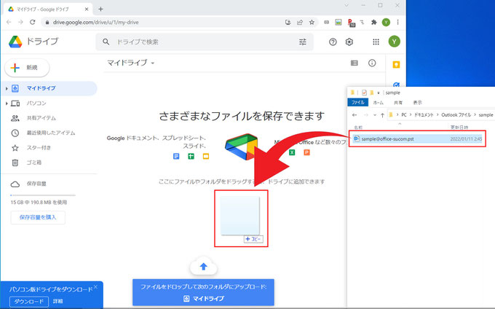Open the Chrome extensions puzzle icon
The image size is (495, 309).
(374, 22)
